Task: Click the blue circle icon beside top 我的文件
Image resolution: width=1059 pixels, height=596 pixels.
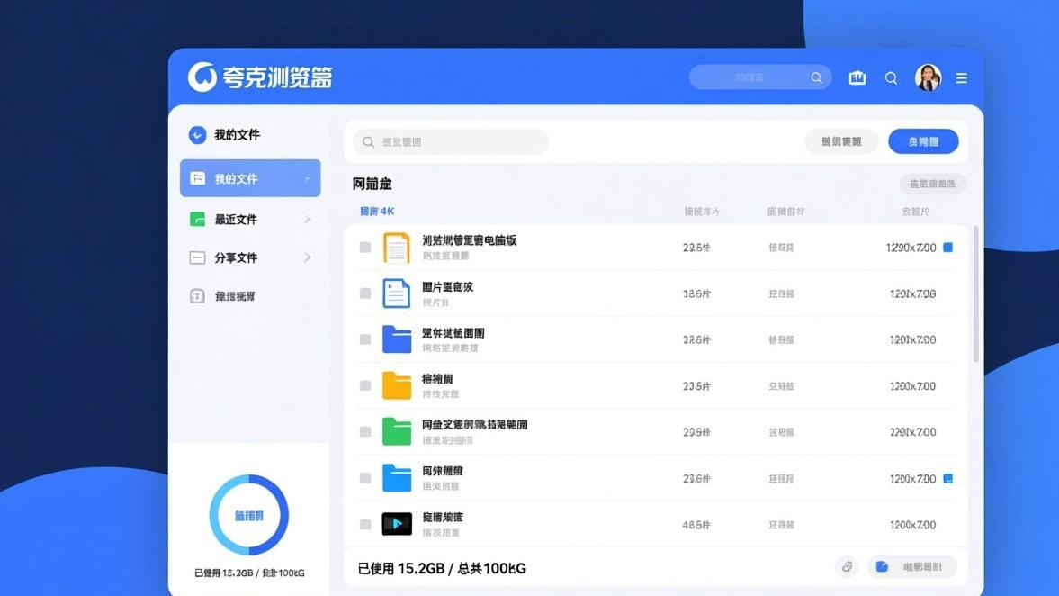Action: pos(197,135)
